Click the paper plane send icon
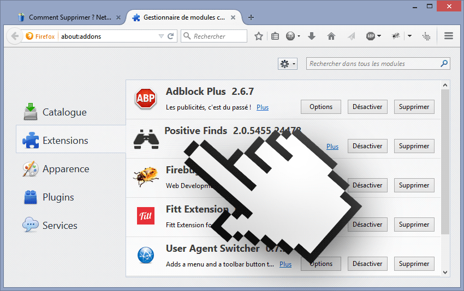 (351, 37)
